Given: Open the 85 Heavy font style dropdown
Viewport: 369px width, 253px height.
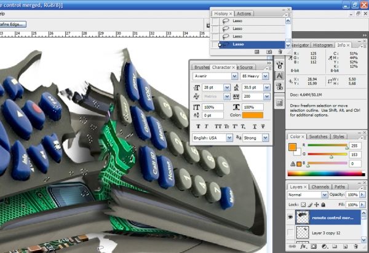Looking at the screenshot, I should point(266,76).
